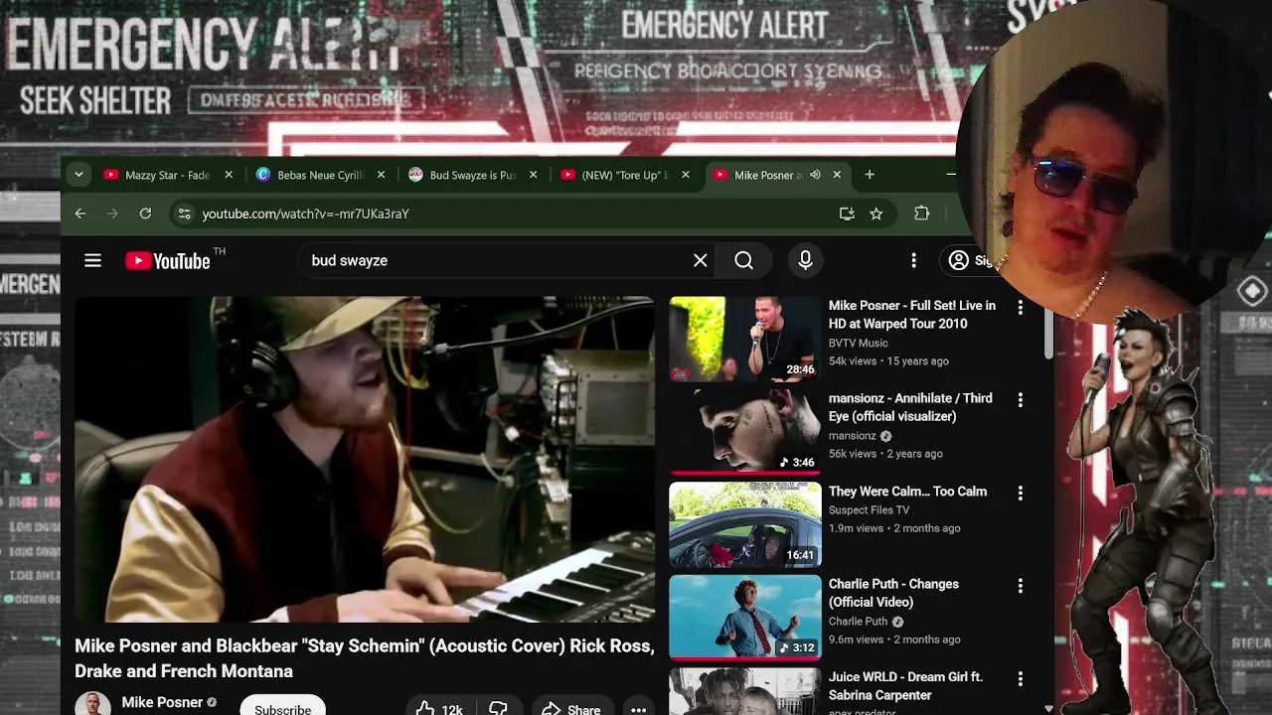
Task: Open BVTV Music channel link
Action: tap(859, 343)
